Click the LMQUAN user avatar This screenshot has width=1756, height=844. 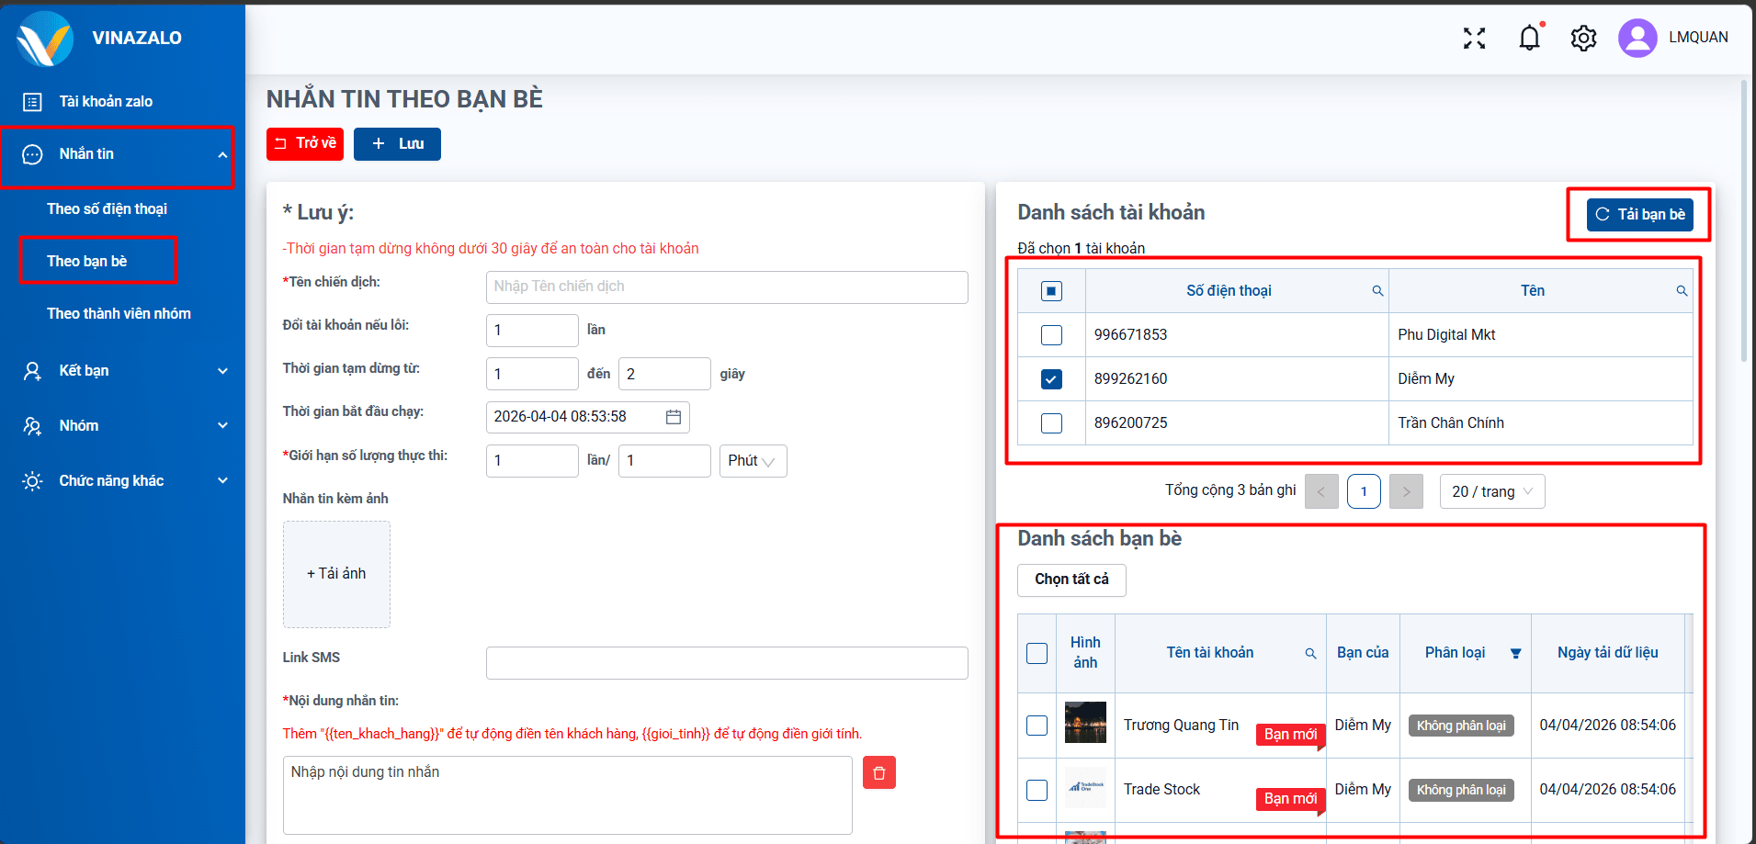point(1637,38)
